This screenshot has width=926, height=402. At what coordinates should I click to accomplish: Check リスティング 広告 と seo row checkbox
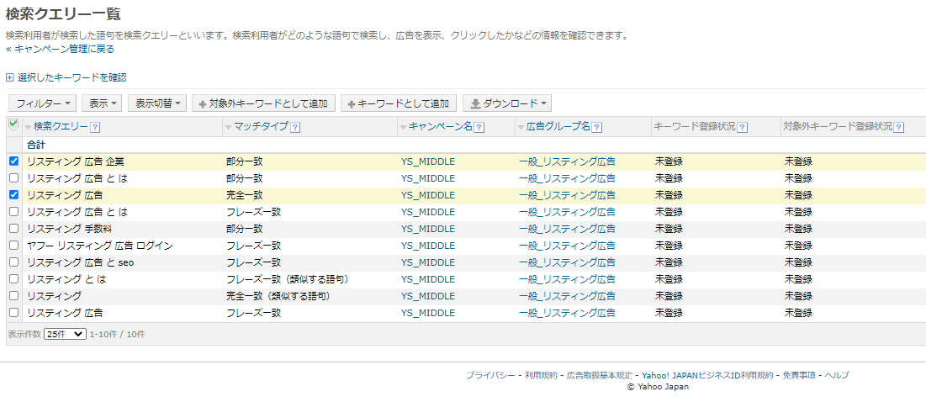point(14,262)
